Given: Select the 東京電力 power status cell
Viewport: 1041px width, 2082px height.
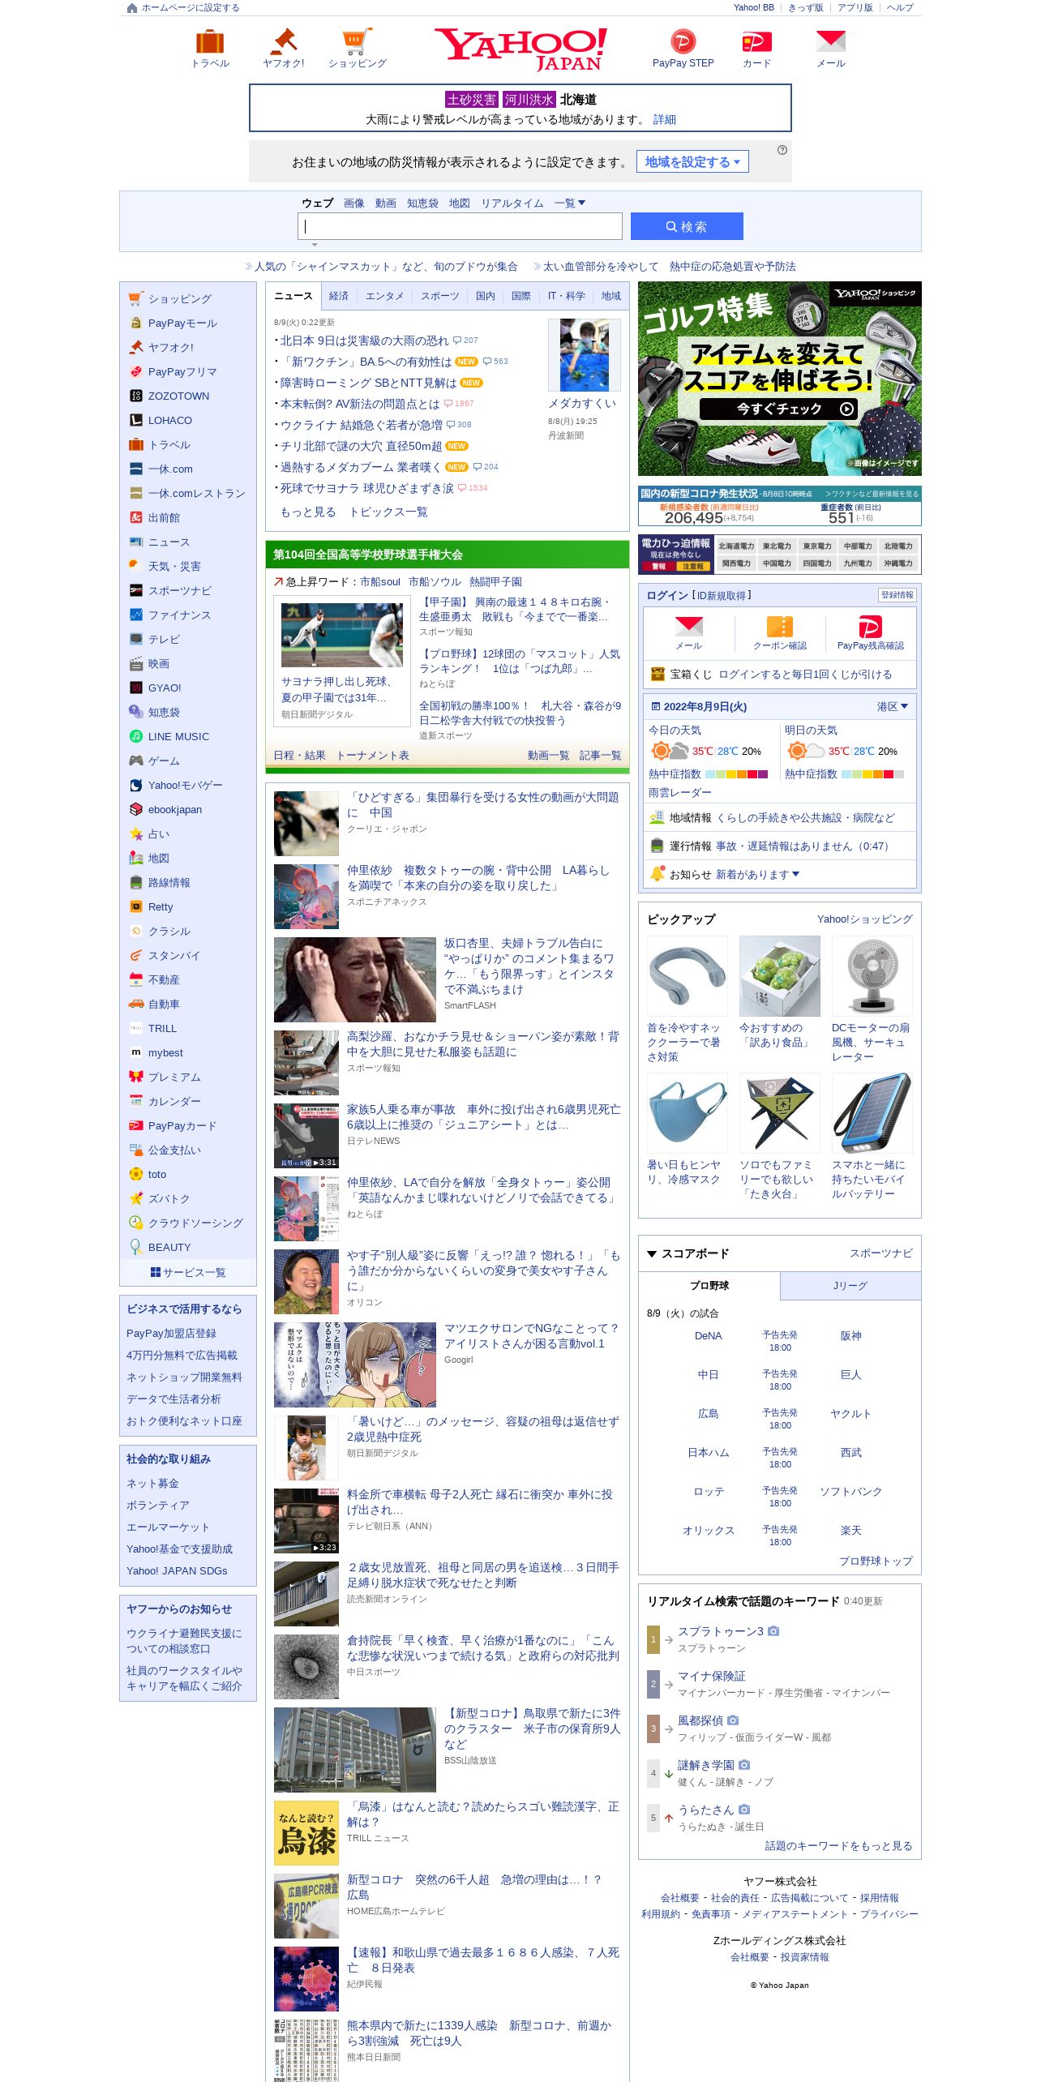Looking at the screenshot, I should [x=817, y=546].
